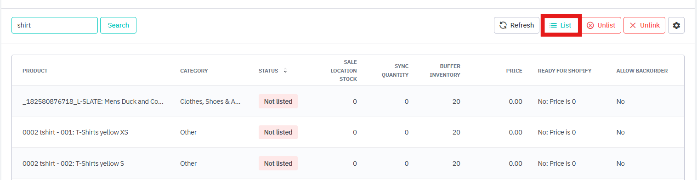
Task: Click the ALLOW BACKORDER column header
Action: click(642, 71)
